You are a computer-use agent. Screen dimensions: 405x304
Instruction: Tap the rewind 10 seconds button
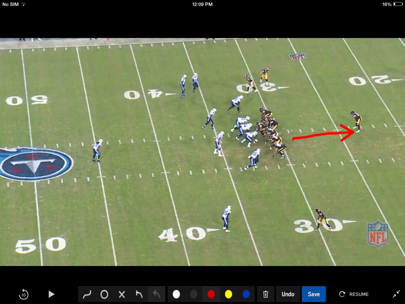(23, 294)
